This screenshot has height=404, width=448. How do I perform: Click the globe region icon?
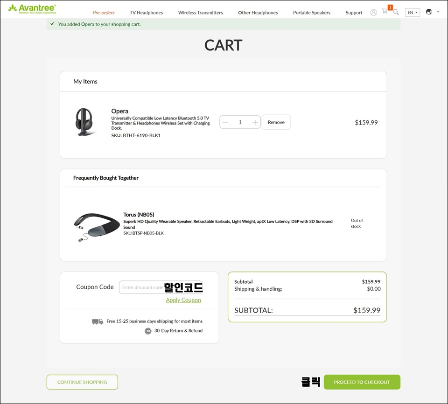pyautogui.click(x=429, y=12)
